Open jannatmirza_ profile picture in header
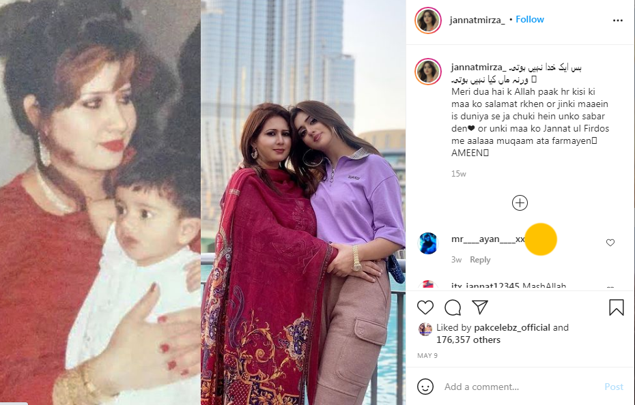Image resolution: width=635 pixels, height=405 pixels. pyautogui.click(x=427, y=20)
